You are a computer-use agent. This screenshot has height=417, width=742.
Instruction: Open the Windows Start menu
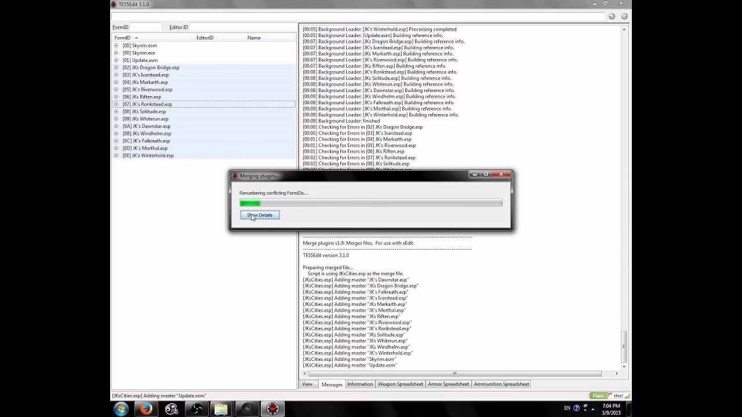coord(122,409)
